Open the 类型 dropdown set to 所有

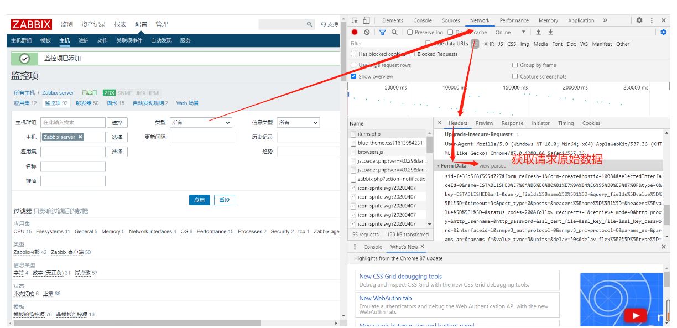pos(201,122)
